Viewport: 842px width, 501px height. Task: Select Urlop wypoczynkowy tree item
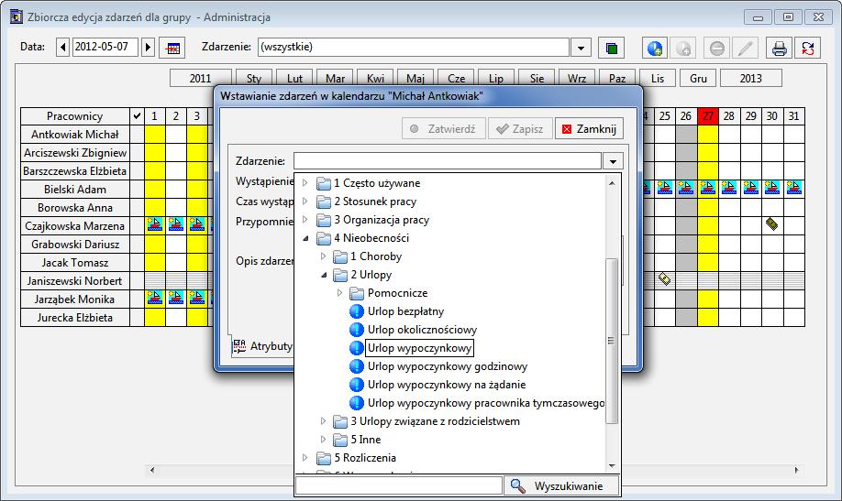[419, 348]
